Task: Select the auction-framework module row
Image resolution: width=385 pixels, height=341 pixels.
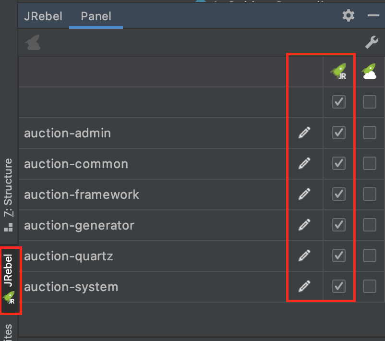Action: click(152, 195)
